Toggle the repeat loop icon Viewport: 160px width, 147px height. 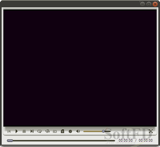(x=39, y=131)
